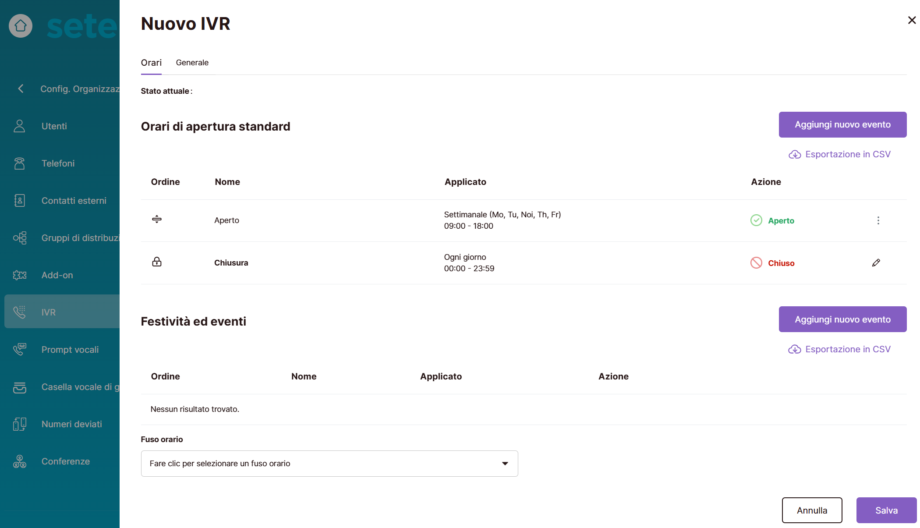Open Prompt vocali in the sidebar
The height and width of the screenshot is (528, 920).
tap(70, 350)
